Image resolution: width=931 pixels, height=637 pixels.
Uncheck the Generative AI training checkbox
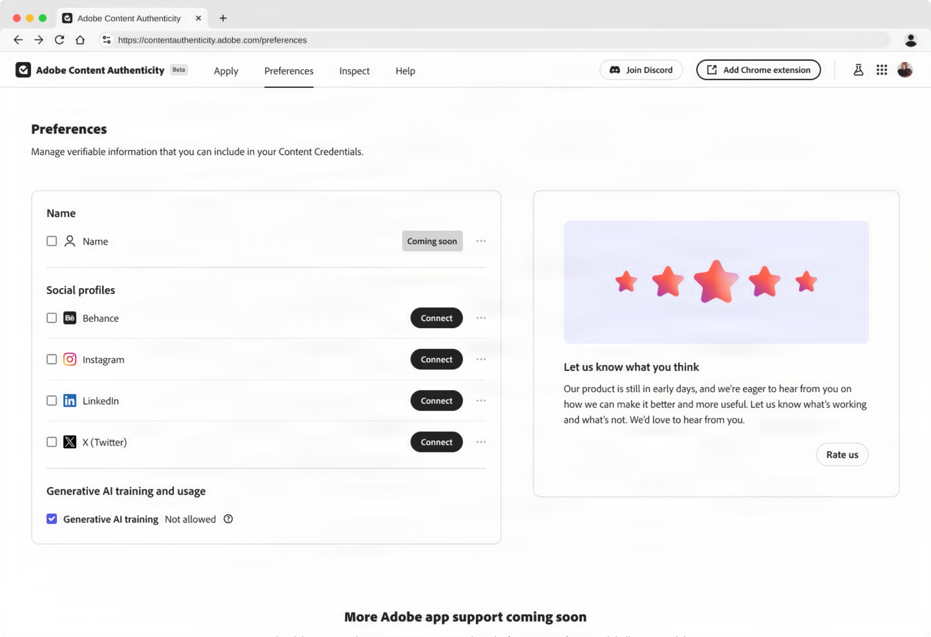pyautogui.click(x=52, y=519)
